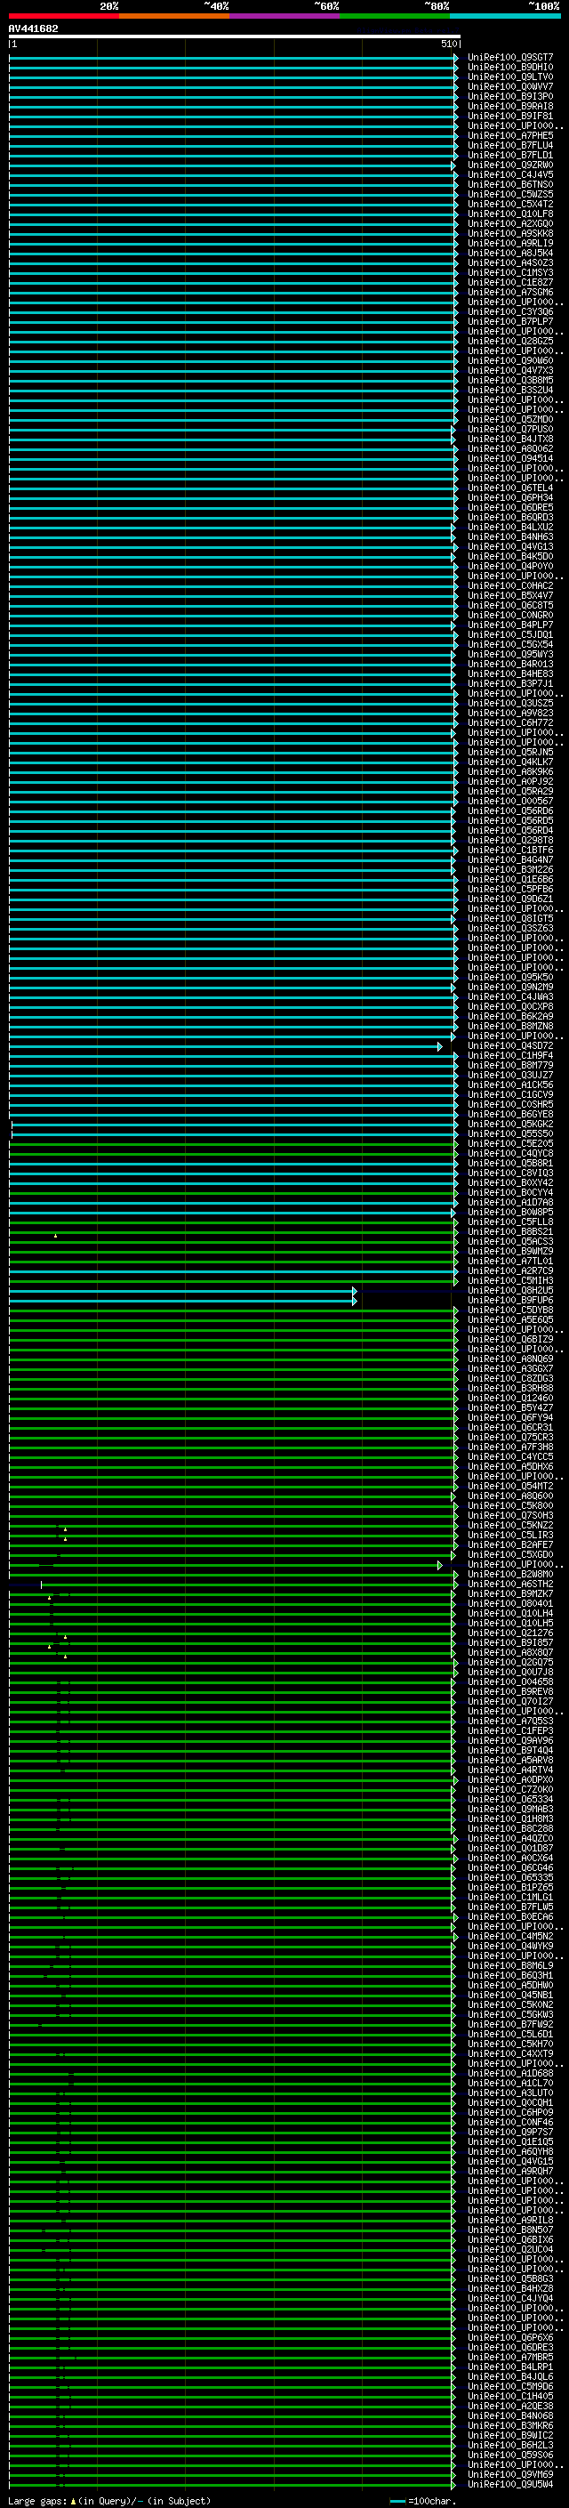
Task: Open hit UniRef100_A3GGX7
Action: click(510, 1369)
